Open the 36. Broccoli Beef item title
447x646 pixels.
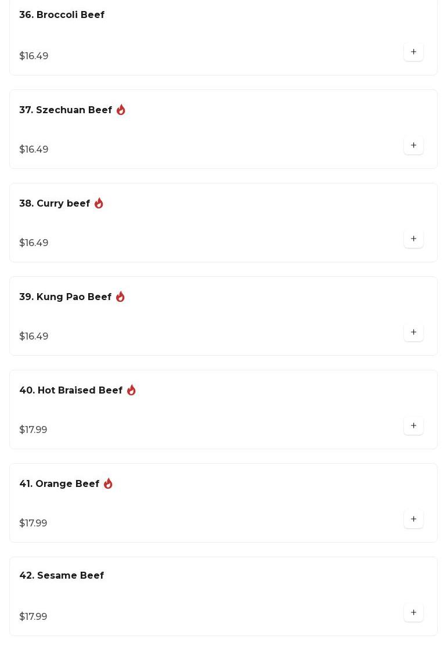tap(62, 15)
